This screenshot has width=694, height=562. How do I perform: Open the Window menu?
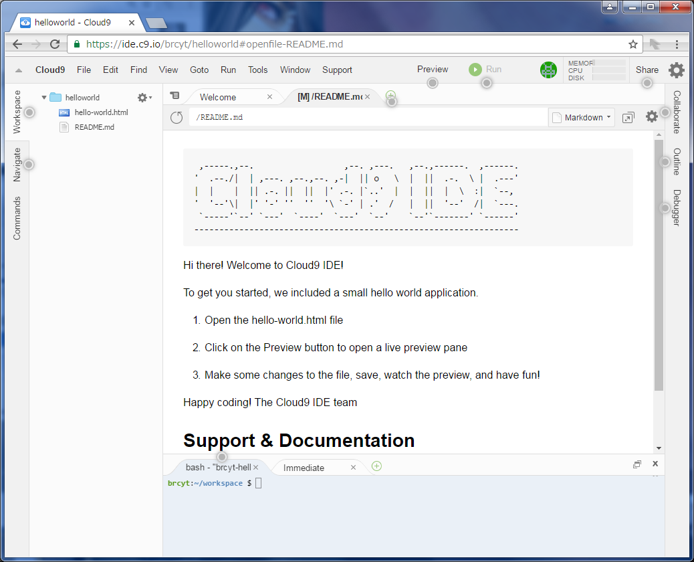click(296, 70)
